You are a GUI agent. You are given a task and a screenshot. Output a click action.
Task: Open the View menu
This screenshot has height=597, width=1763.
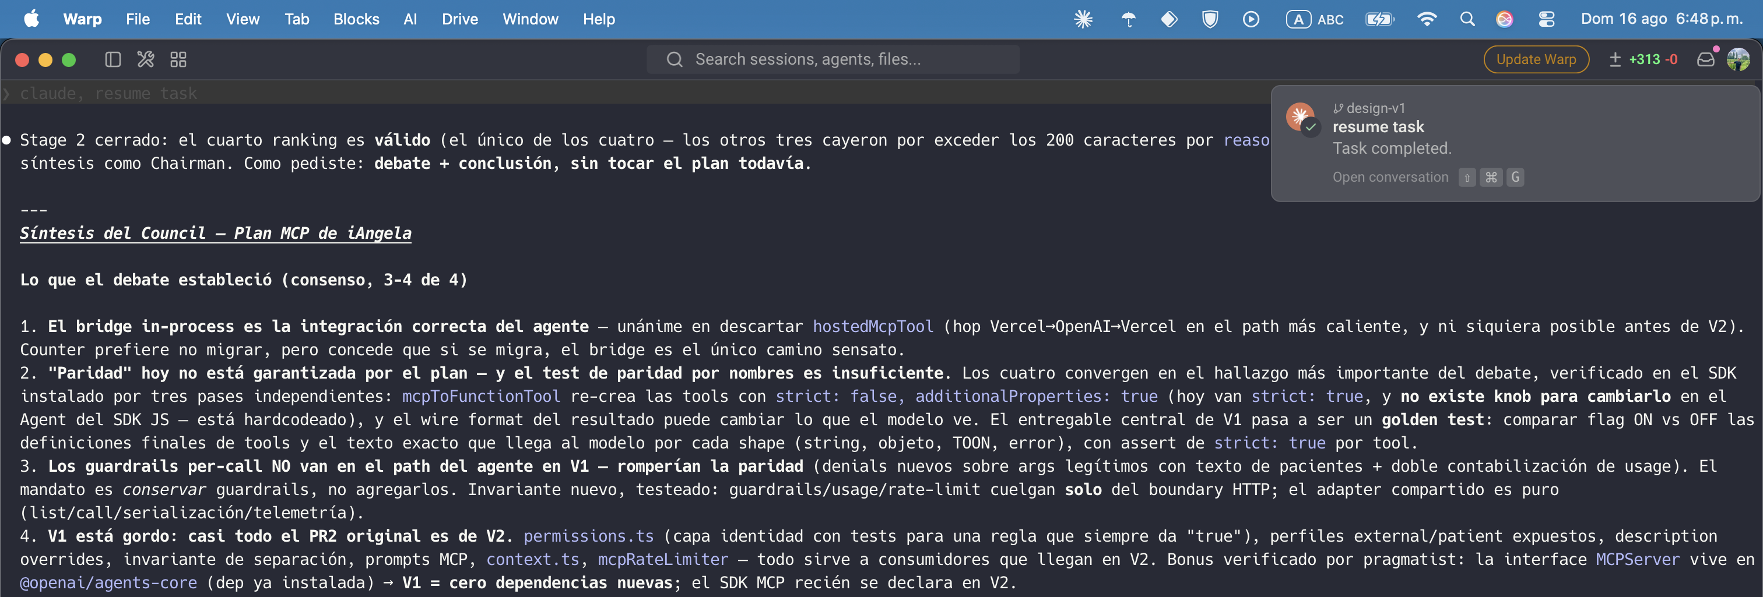(x=243, y=19)
